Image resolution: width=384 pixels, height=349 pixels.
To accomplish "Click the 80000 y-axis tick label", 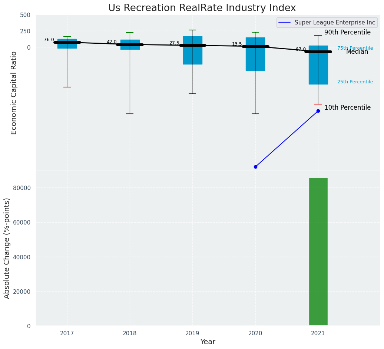I will tap(21, 188).
